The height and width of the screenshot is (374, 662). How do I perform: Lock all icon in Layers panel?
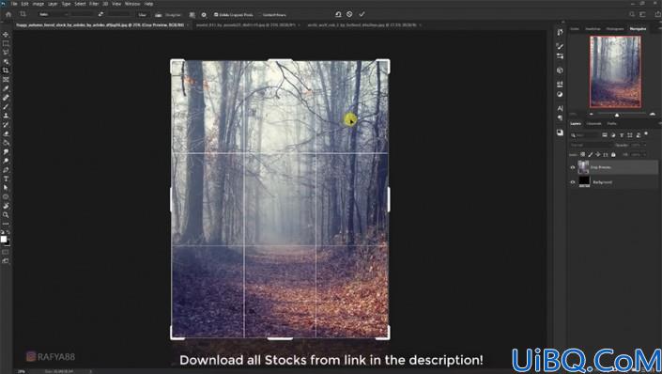[x=613, y=155]
